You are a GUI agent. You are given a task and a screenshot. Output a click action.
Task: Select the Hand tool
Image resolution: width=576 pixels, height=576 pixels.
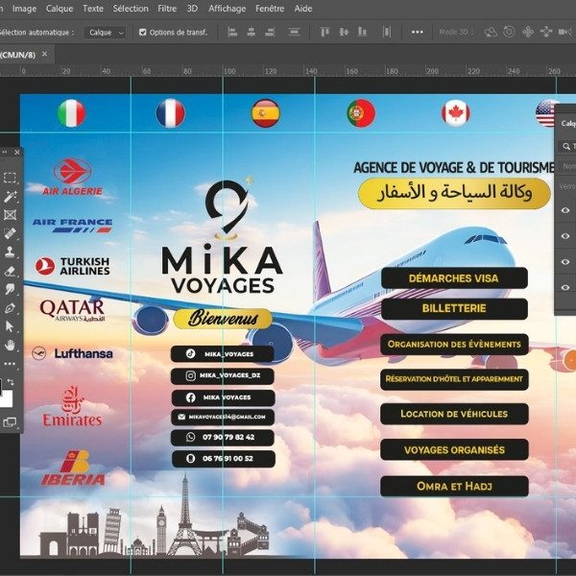11,346
